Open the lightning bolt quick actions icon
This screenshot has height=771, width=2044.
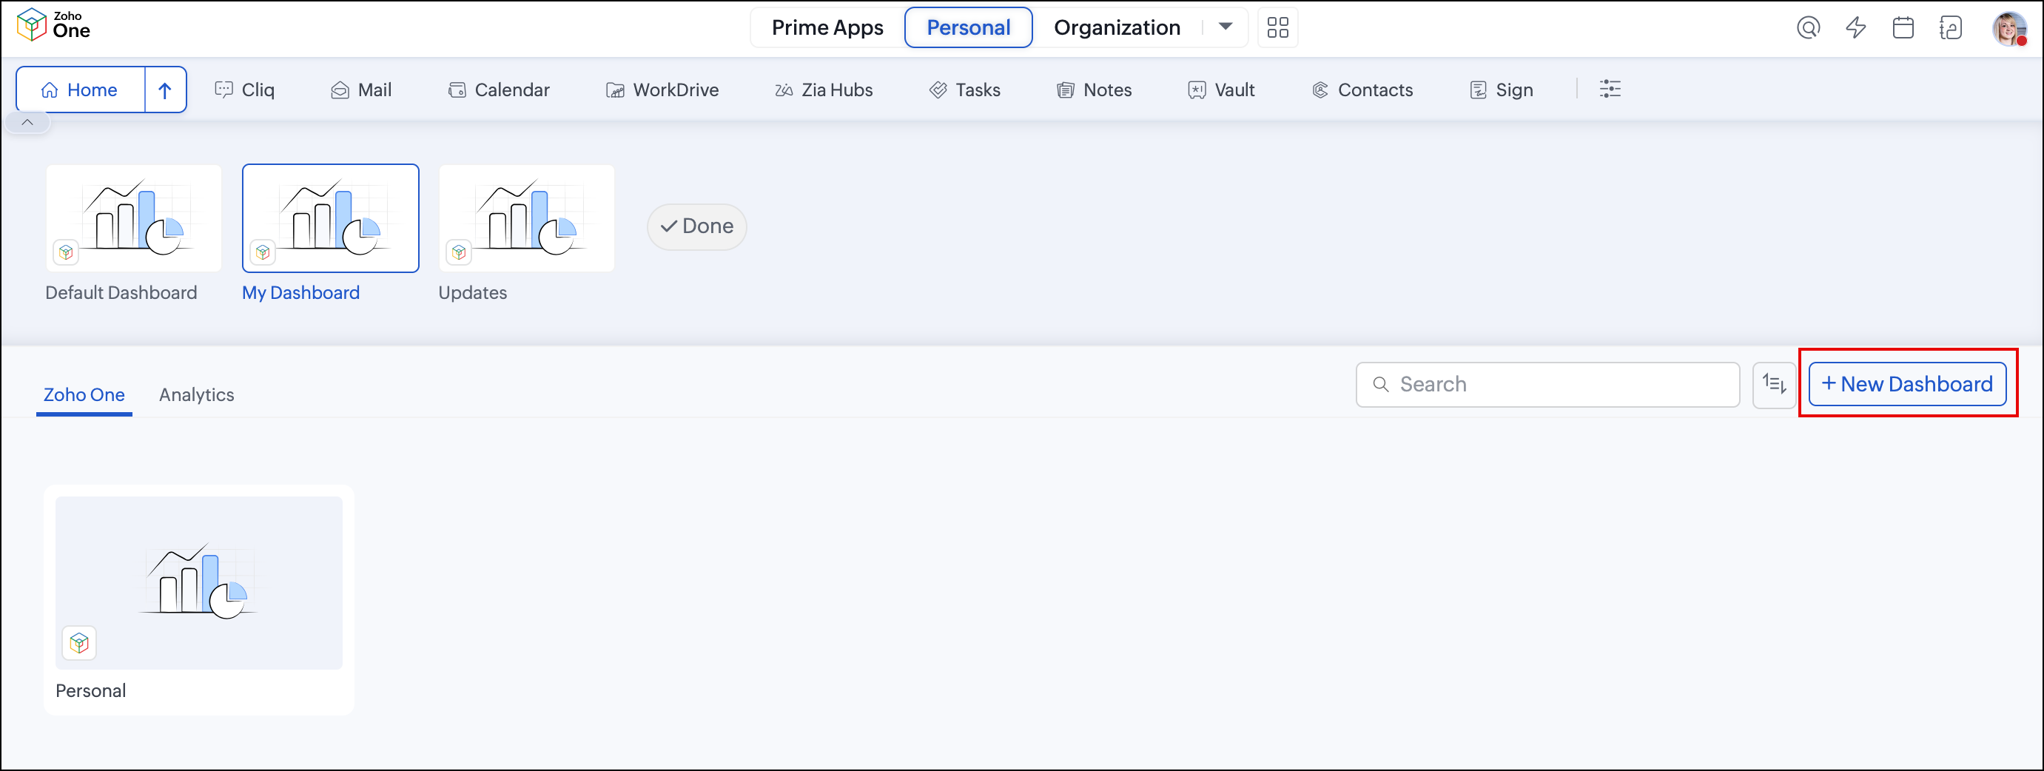(1856, 28)
